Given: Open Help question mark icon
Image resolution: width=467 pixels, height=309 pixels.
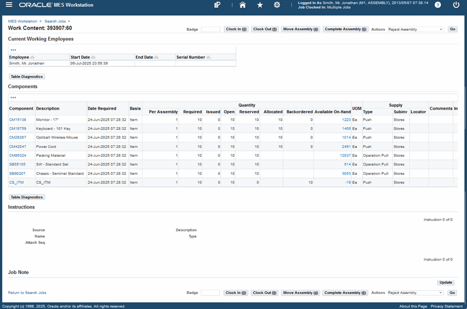Looking at the screenshot, I should tap(437, 5).
